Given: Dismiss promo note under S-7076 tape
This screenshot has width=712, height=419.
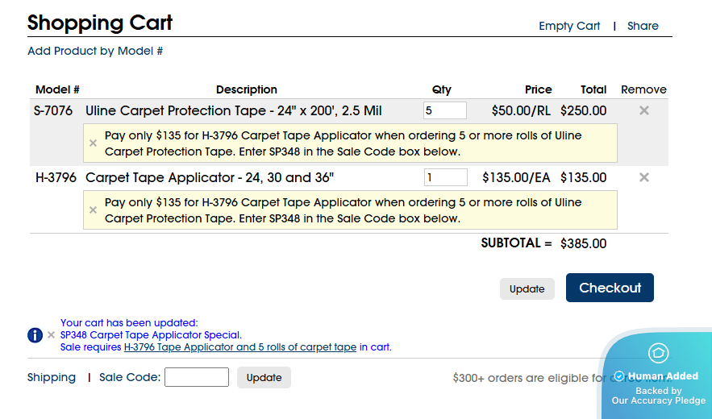Looking at the screenshot, I should 93,143.
